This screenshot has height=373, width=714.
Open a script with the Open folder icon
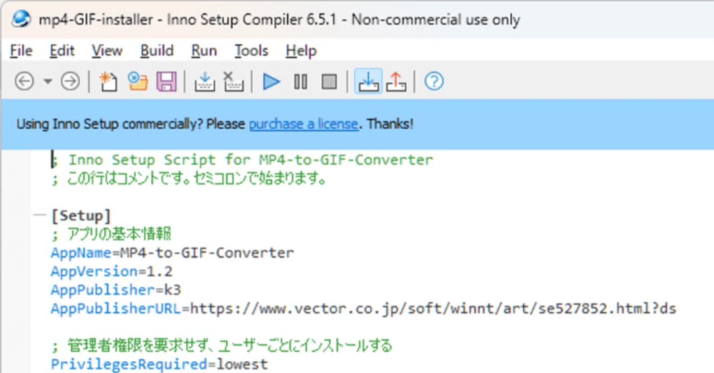pyautogui.click(x=138, y=82)
